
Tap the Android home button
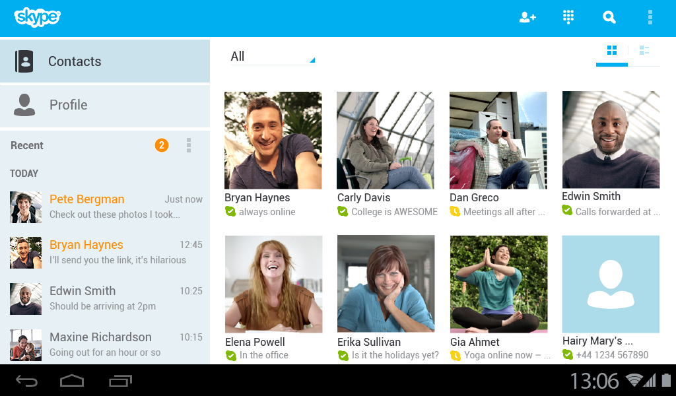click(x=72, y=380)
